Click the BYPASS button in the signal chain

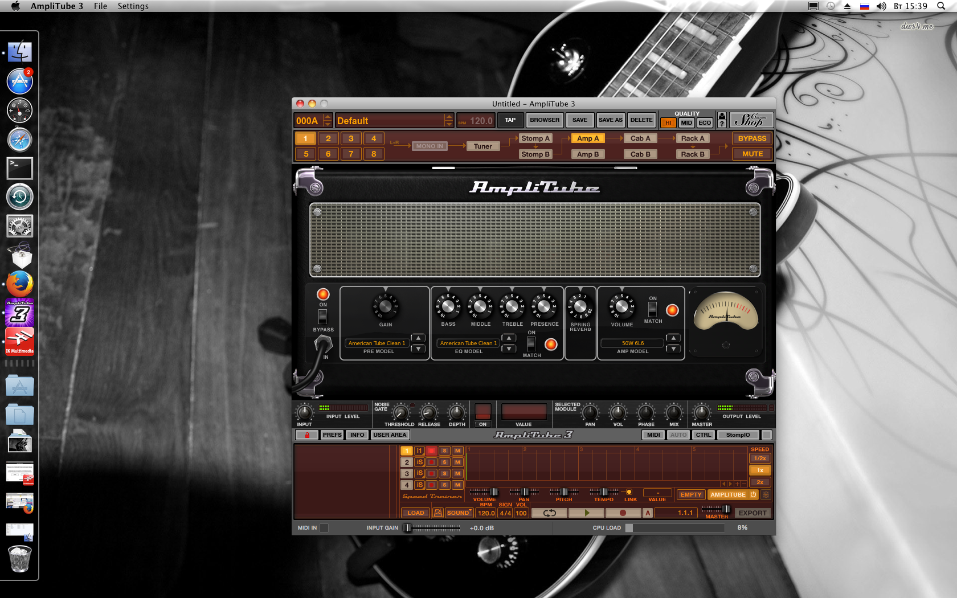pyautogui.click(x=752, y=138)
